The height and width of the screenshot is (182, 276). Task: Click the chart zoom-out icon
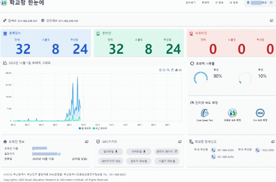[x=164, y=70]
